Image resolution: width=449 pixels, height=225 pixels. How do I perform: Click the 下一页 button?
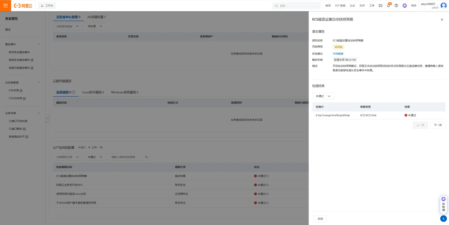(438, 125)
